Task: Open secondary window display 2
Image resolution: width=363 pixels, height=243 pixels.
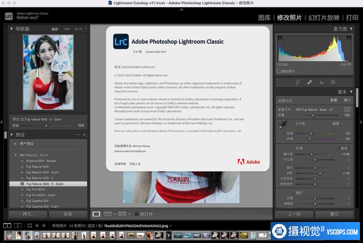Action: (x=18, y=226)
